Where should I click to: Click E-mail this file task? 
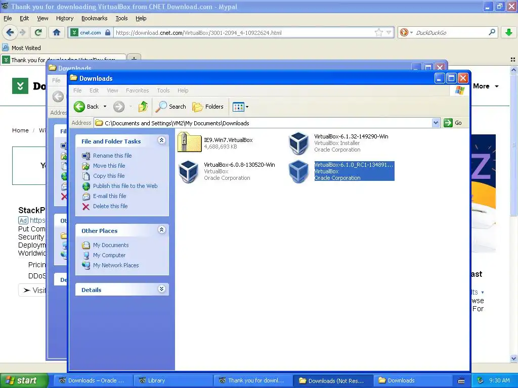[109, 196]
